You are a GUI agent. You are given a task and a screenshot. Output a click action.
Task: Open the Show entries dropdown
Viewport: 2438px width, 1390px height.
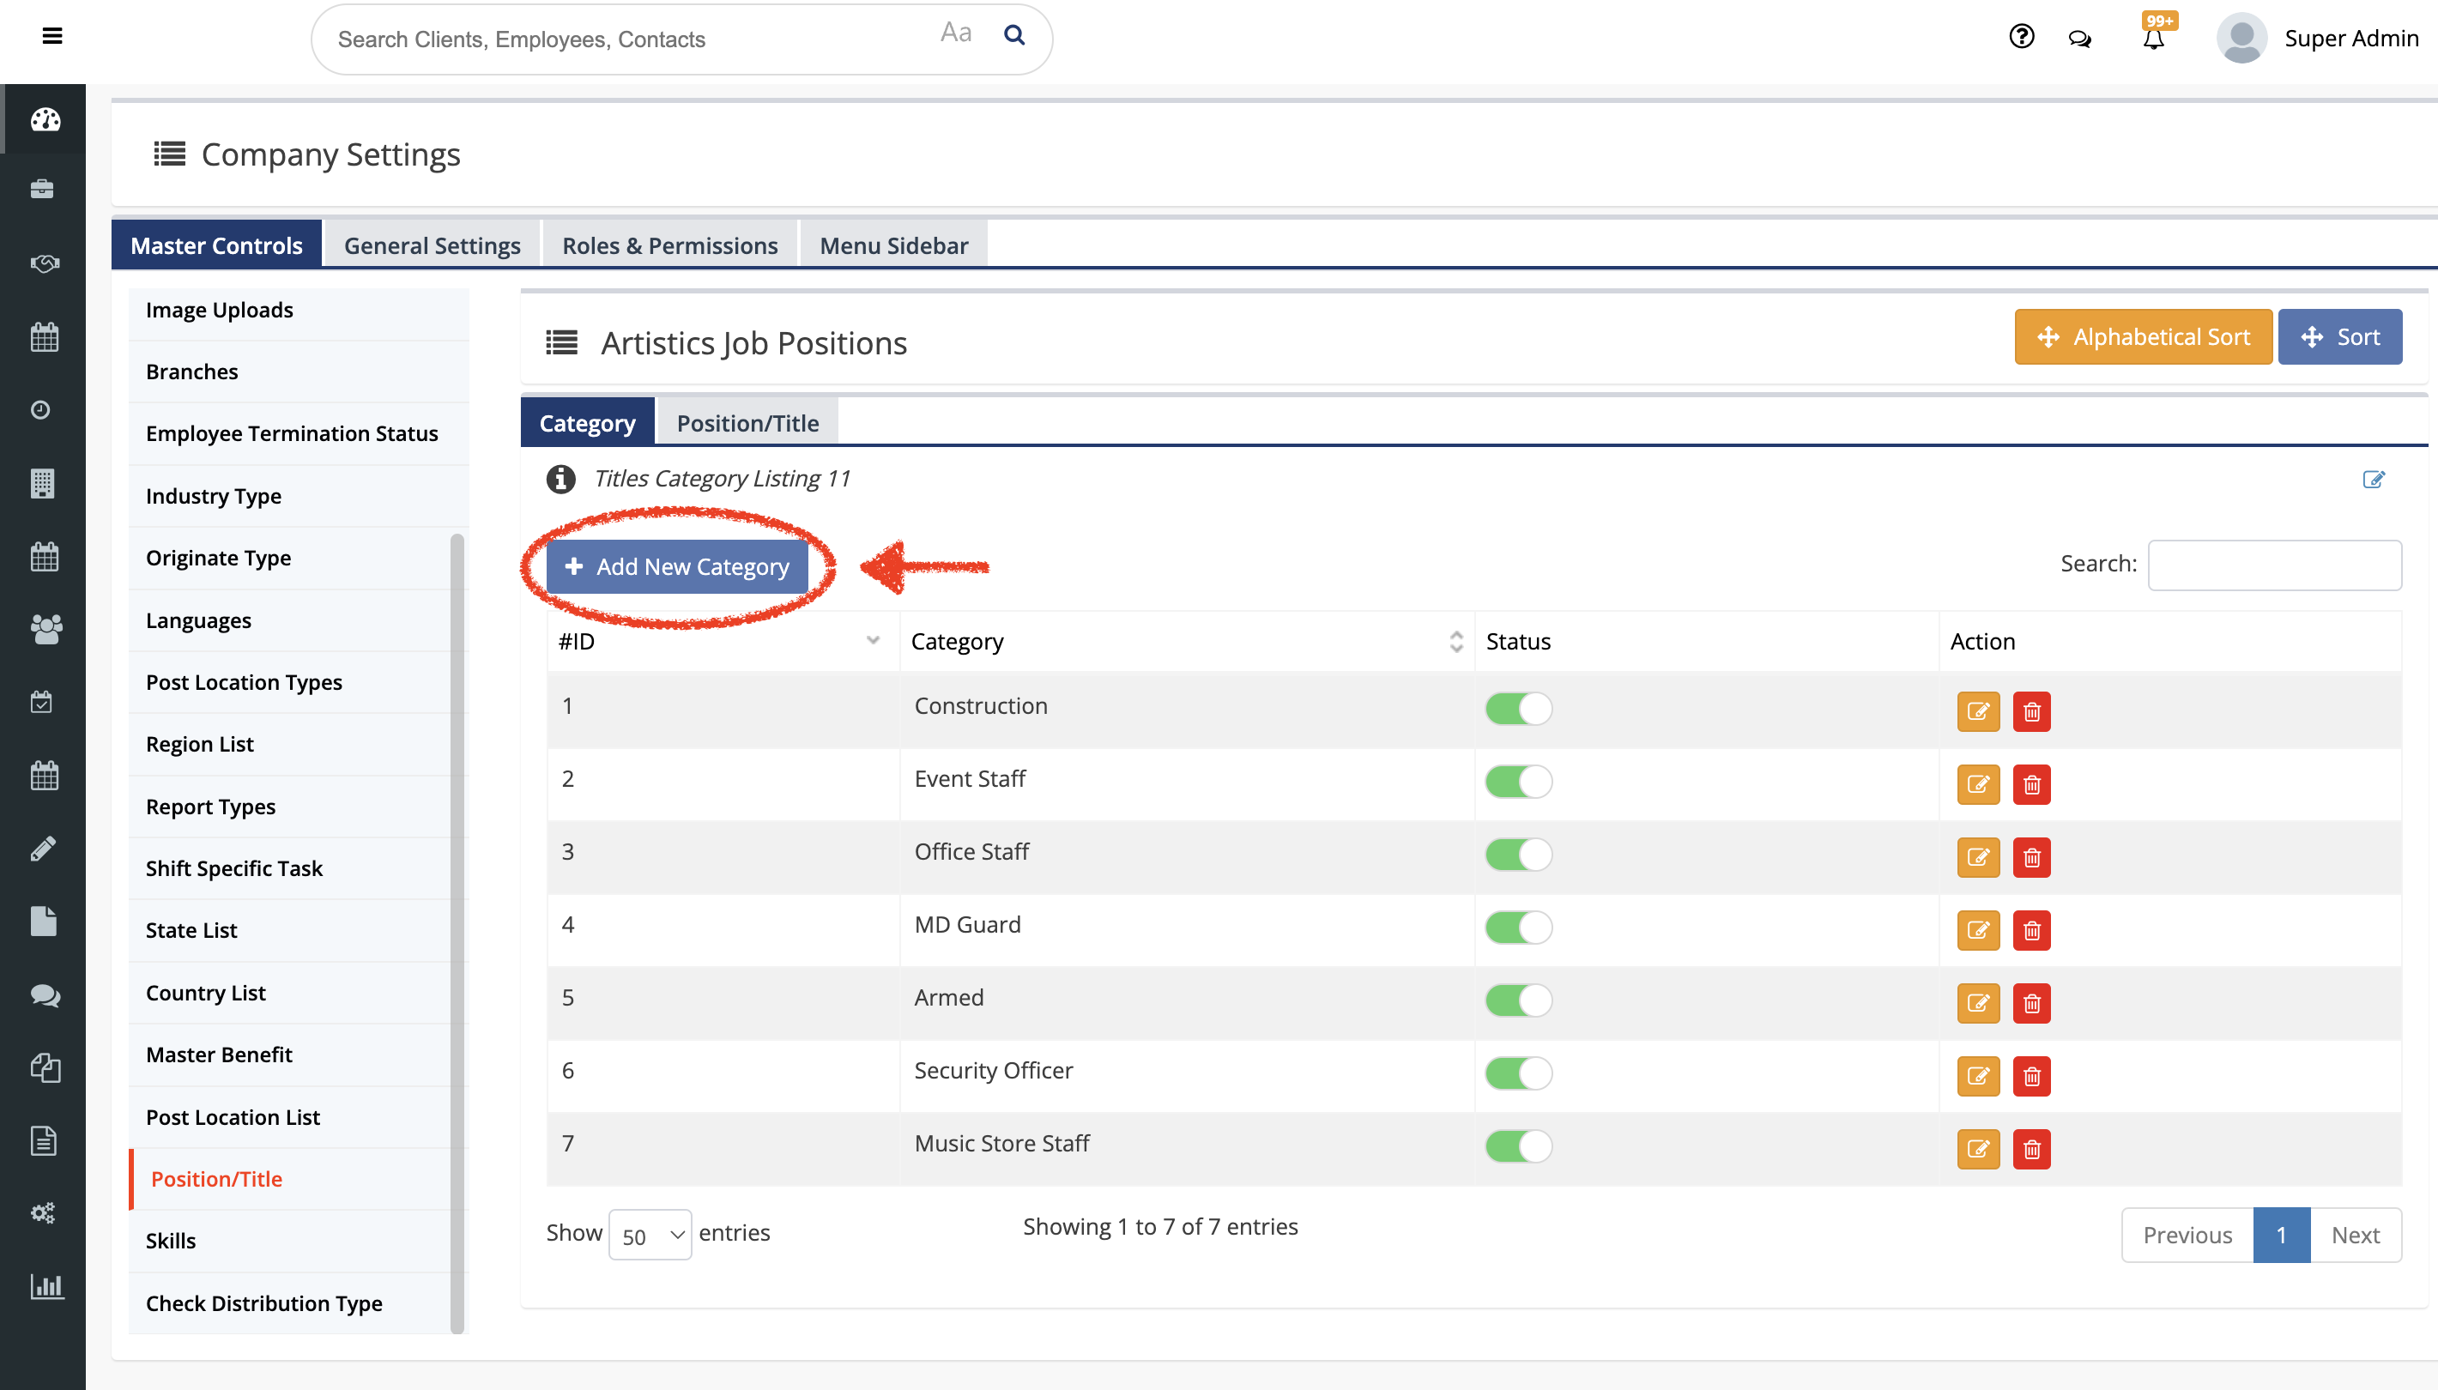tap(650, 1236)
